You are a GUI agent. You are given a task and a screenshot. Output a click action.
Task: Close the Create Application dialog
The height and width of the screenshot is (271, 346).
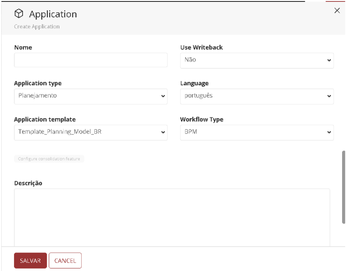pyautogui.click(x=337, y=10)
